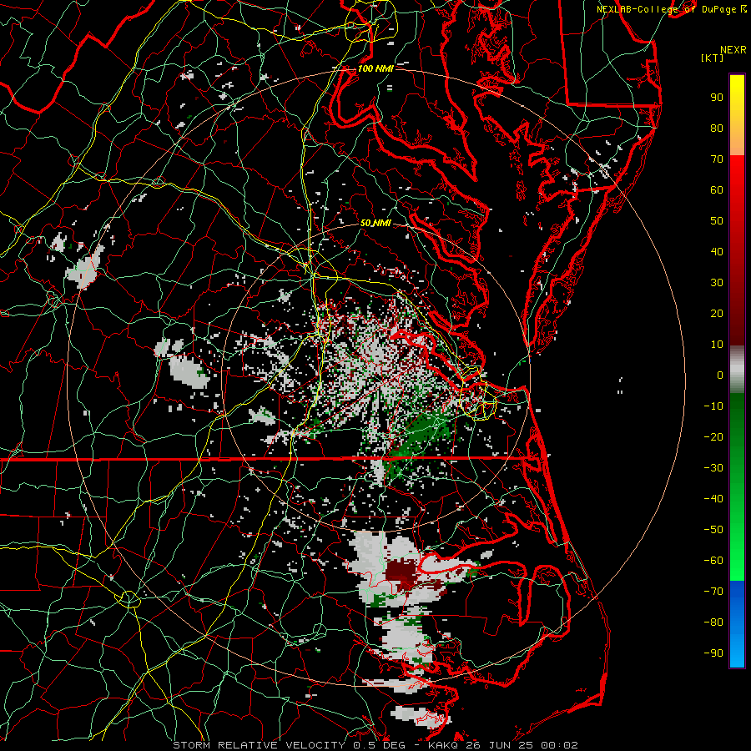Image resolution: width=751 pixels, height=751 pixels.
Task: Click the -70 value on velocity scale
Action: [x=713, y=592]
